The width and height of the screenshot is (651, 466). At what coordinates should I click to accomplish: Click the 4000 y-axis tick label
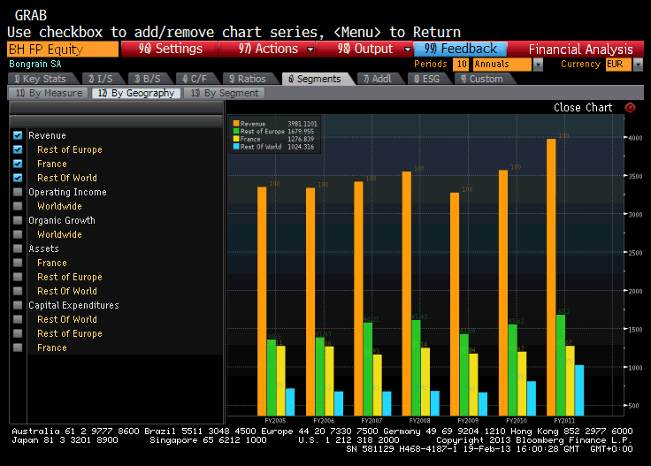635,138
